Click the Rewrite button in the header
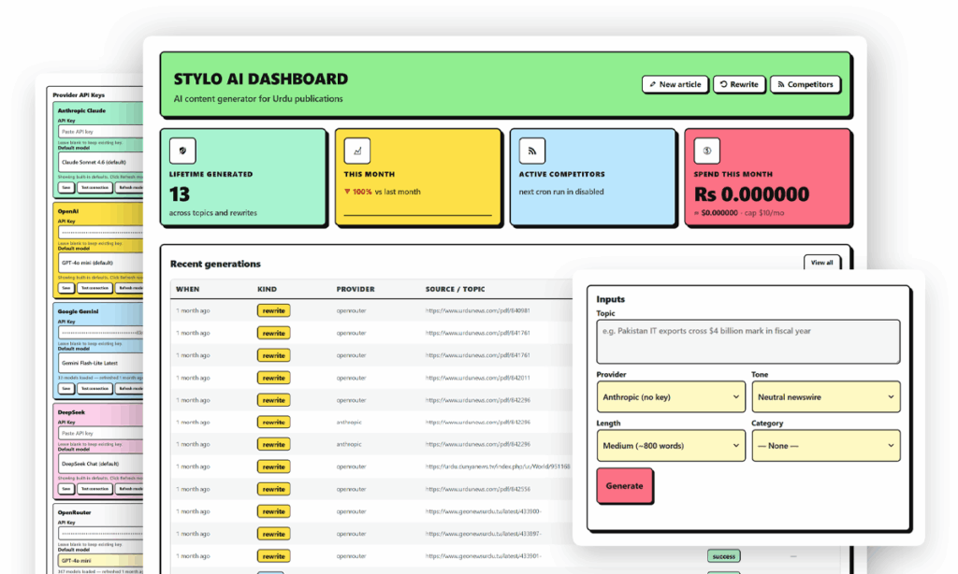This screenshot has height=574, width=958. (x=739, y=84)
